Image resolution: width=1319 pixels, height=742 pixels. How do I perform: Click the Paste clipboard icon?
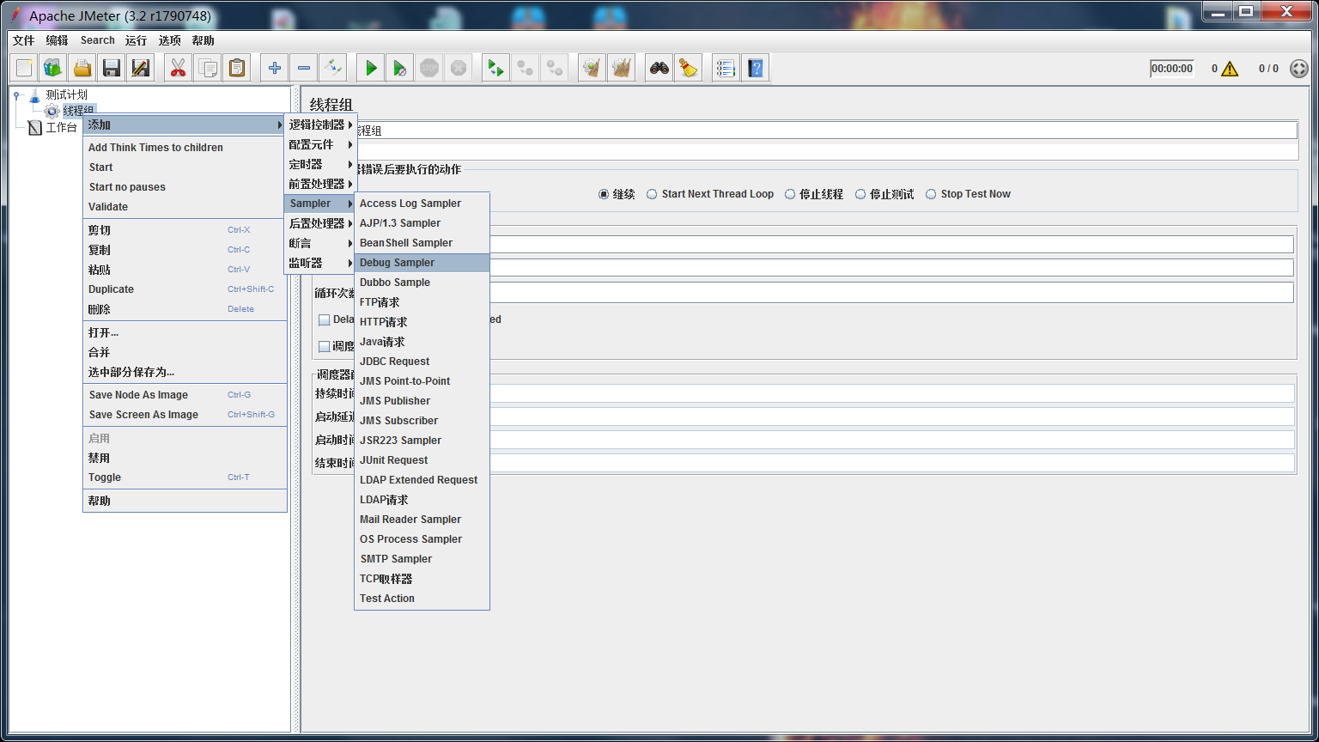tap(236, 68)
